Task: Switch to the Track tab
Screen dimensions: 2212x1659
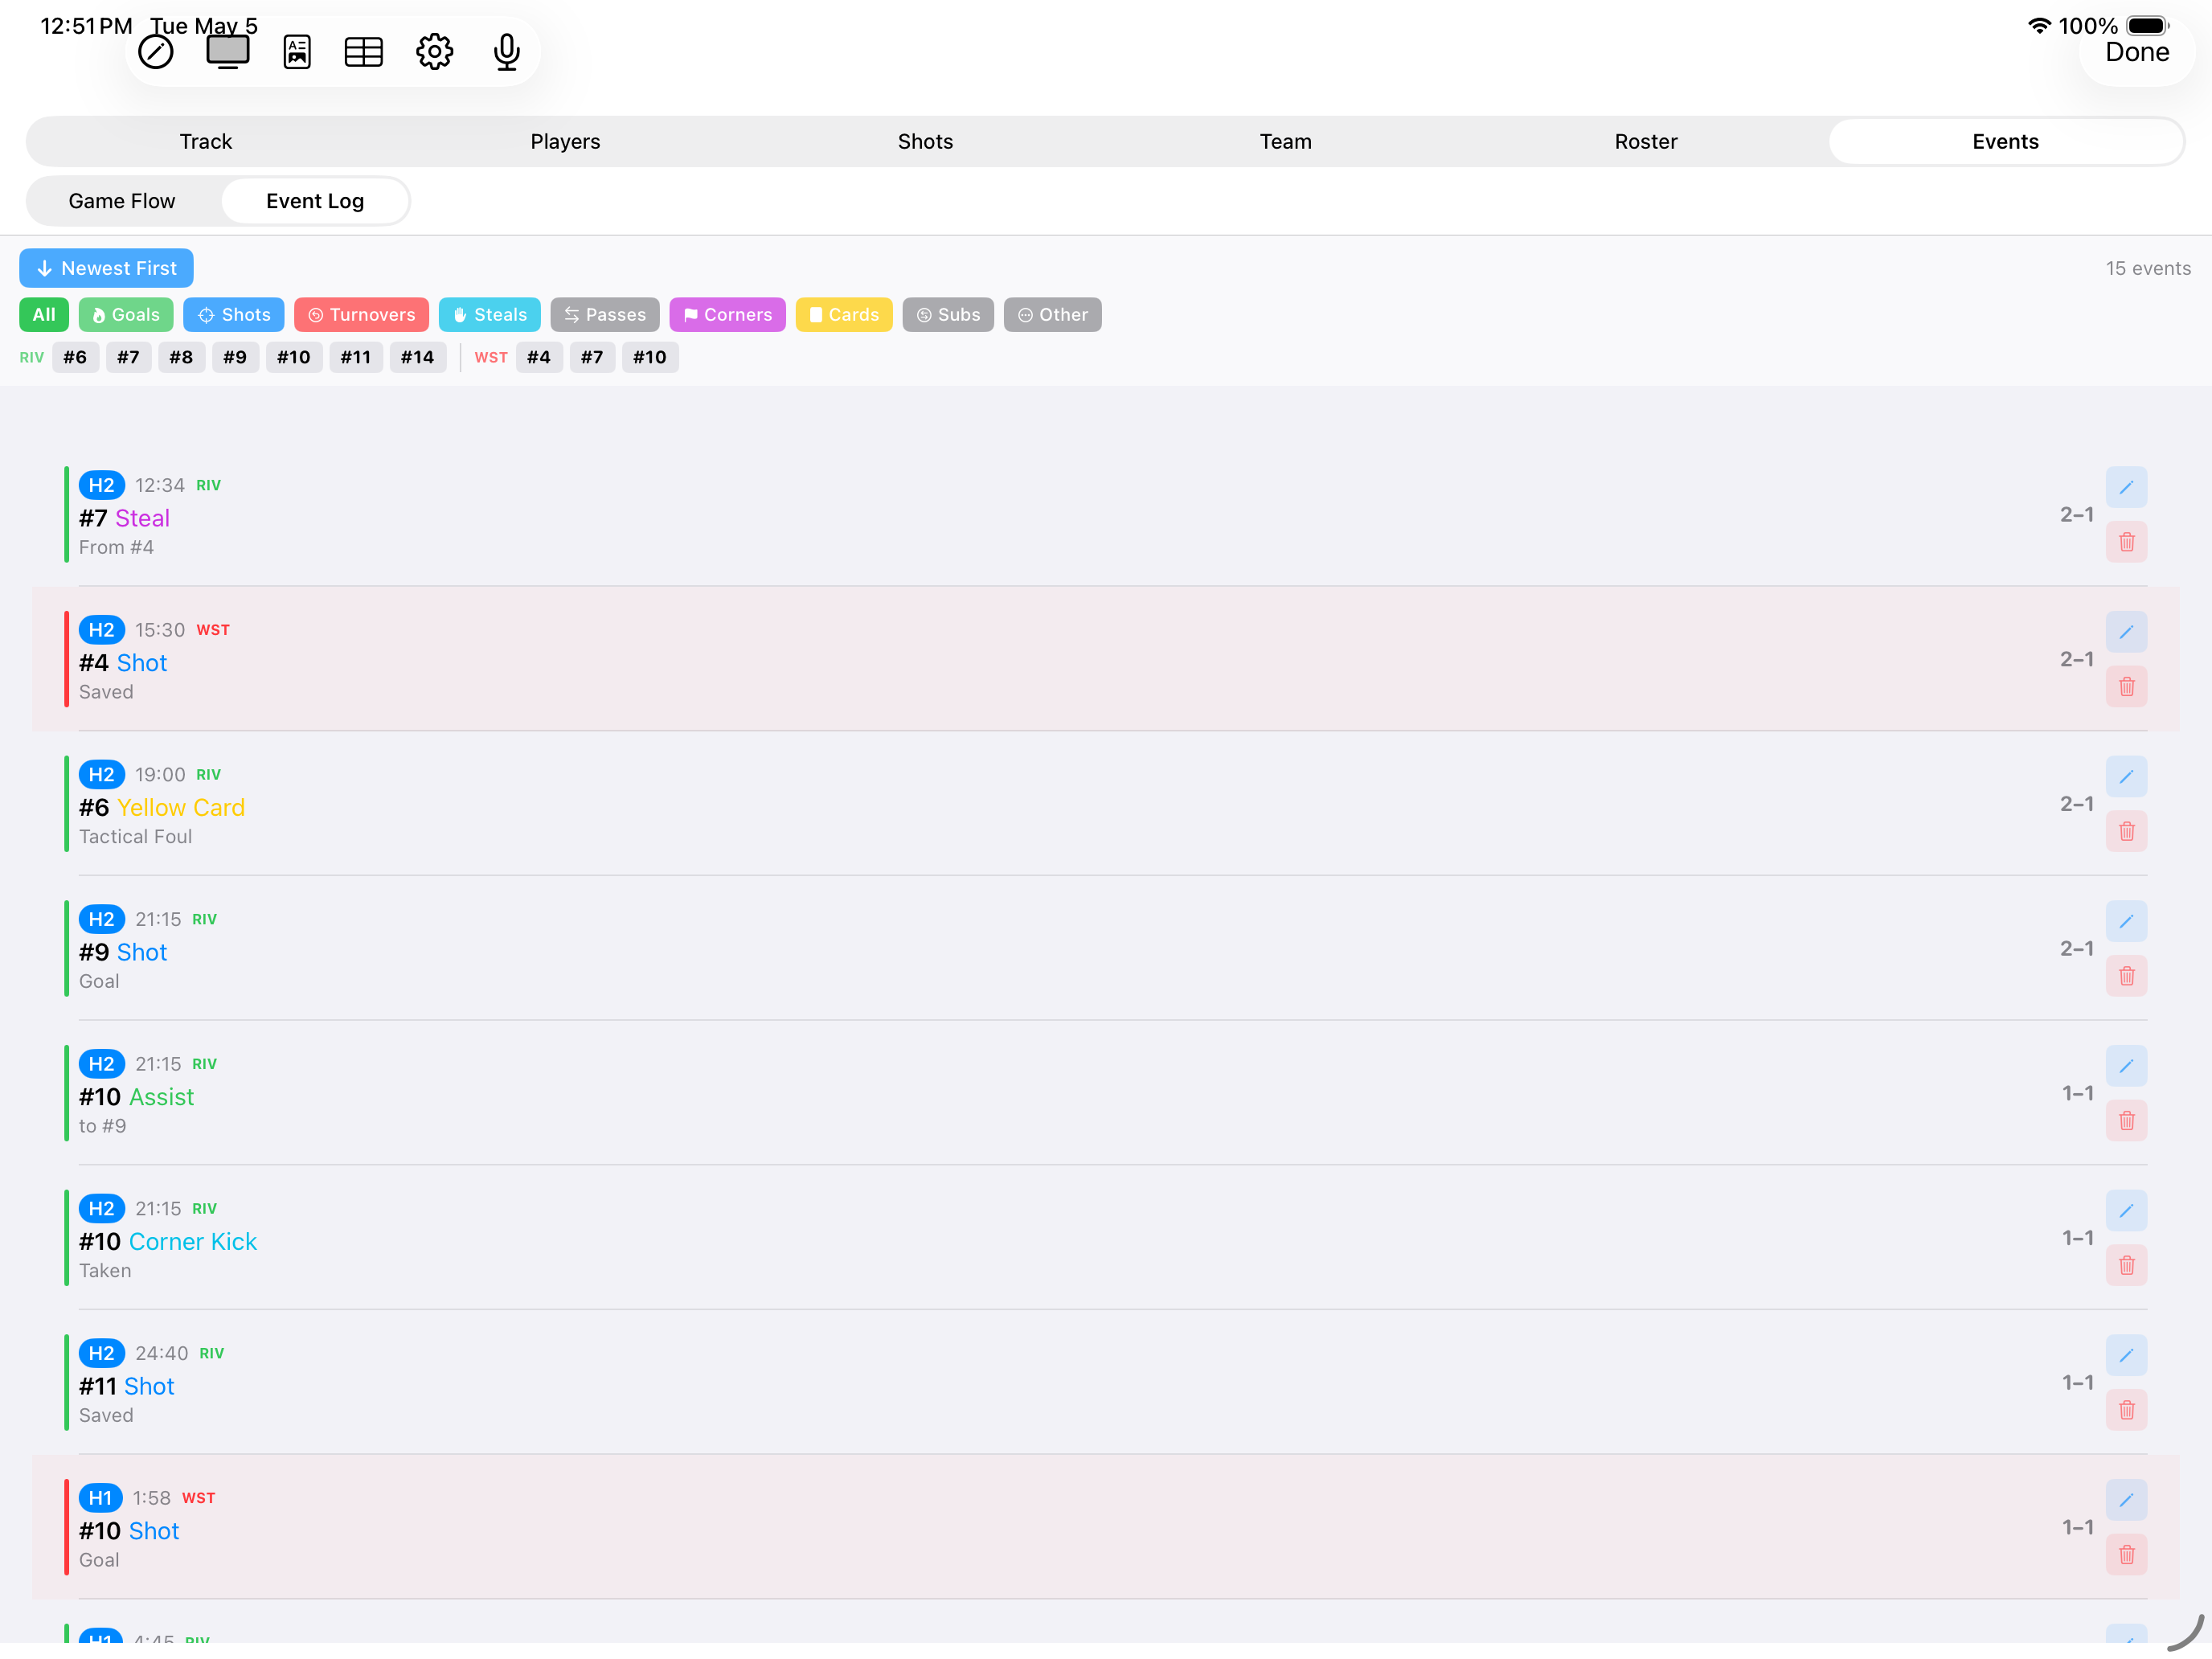Action: point(206,142)
